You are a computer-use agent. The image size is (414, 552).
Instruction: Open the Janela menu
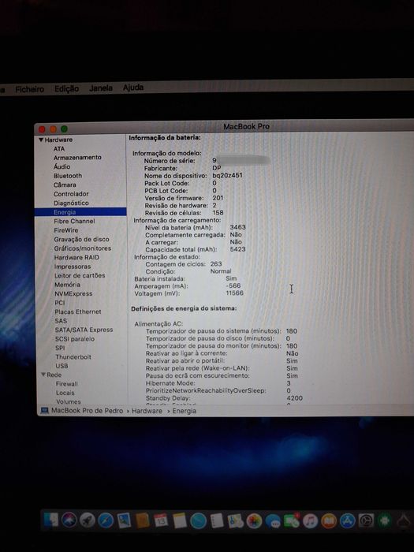coord(101,88)
